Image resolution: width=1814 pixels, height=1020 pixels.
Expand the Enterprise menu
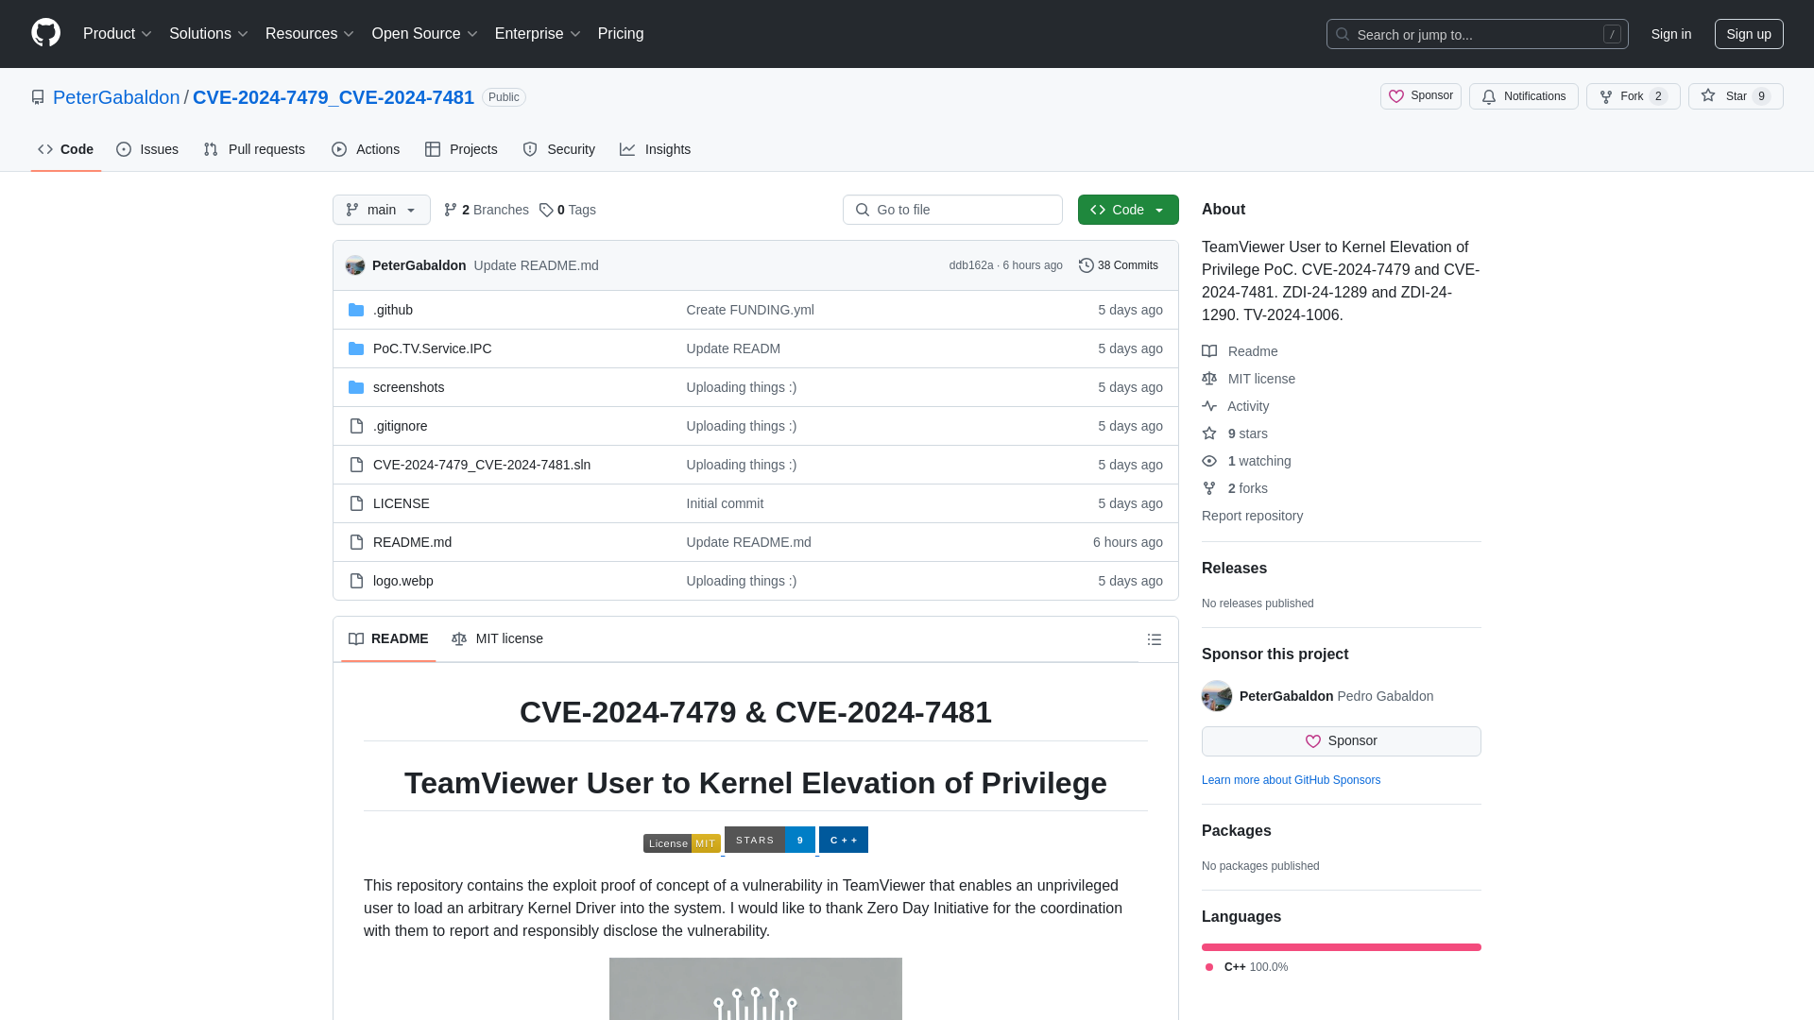(537, 34)
